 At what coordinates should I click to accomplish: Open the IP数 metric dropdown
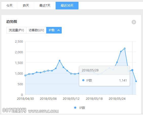click(54, 30)
